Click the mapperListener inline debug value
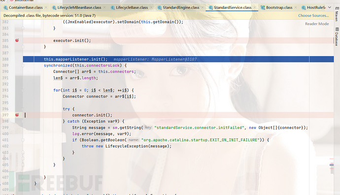The image size is (340, 195). pos(155,59)
